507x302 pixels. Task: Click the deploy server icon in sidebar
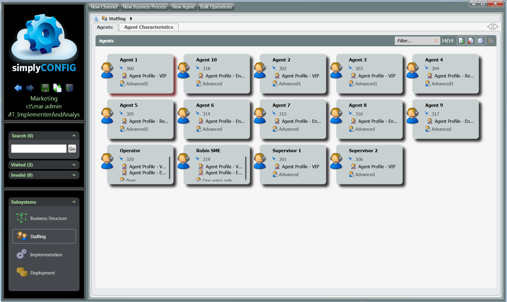70,88
